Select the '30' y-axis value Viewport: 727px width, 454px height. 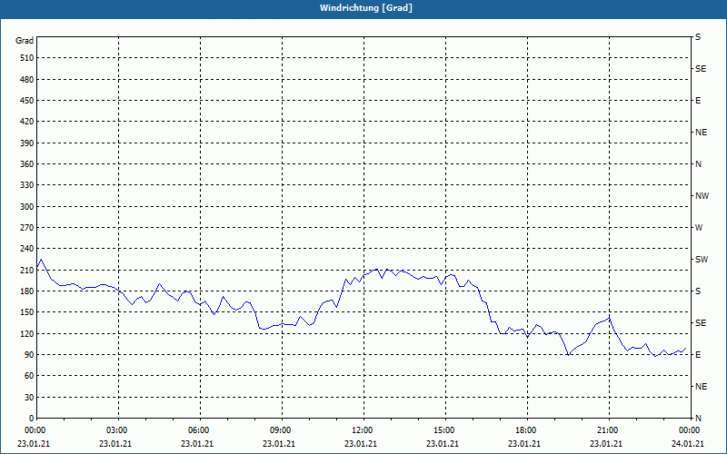point(29,398)
